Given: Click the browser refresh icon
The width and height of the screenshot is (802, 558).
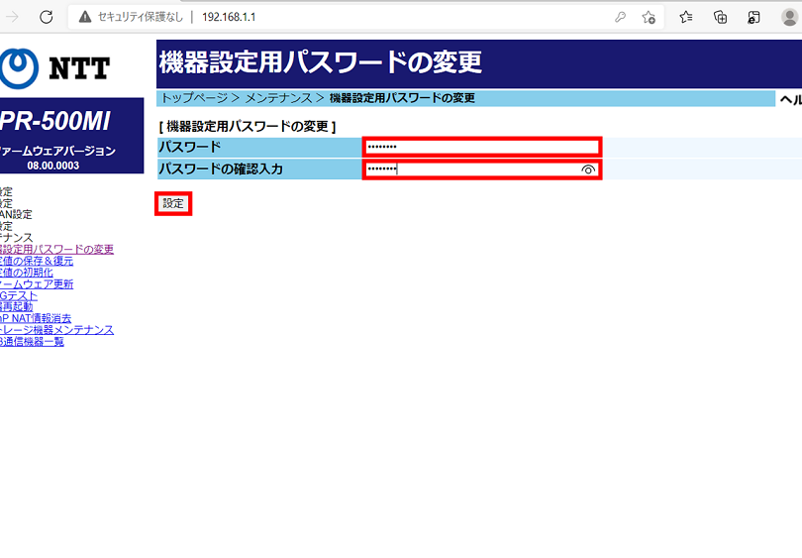Looking at the screenshot, I should click(x=46, y=17).
